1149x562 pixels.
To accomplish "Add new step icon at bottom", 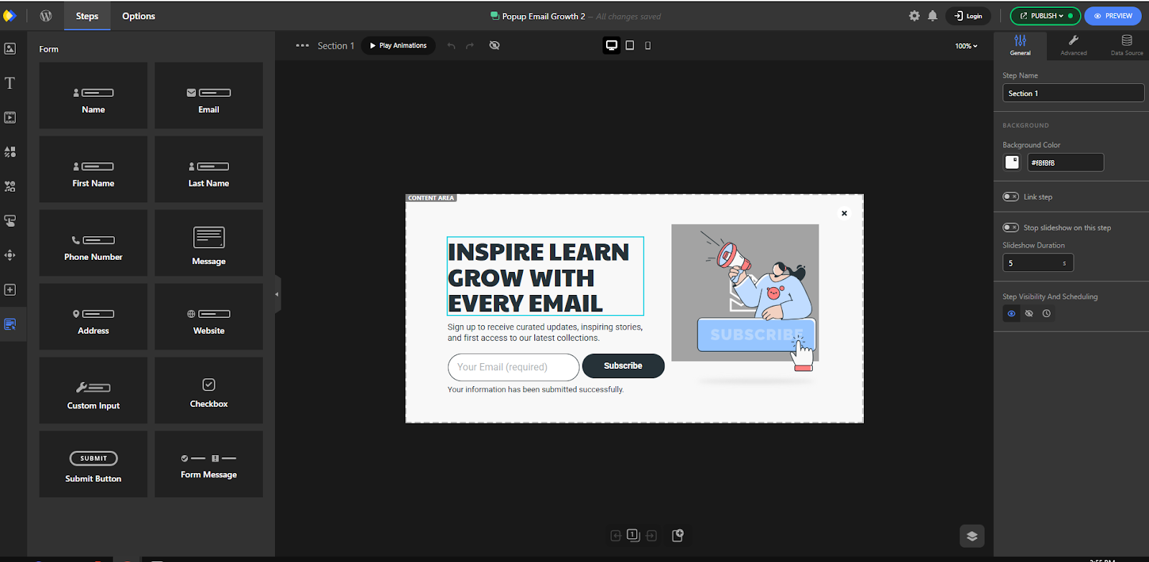I will pos(678,535).
